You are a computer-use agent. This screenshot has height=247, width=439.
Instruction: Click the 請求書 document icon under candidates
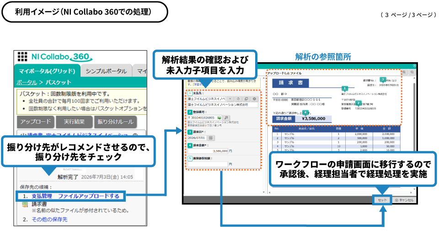coord(25,205)
